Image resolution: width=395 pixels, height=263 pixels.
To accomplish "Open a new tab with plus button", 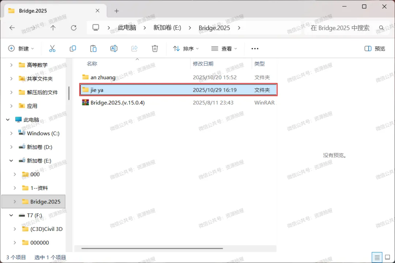I will [116, 11].
